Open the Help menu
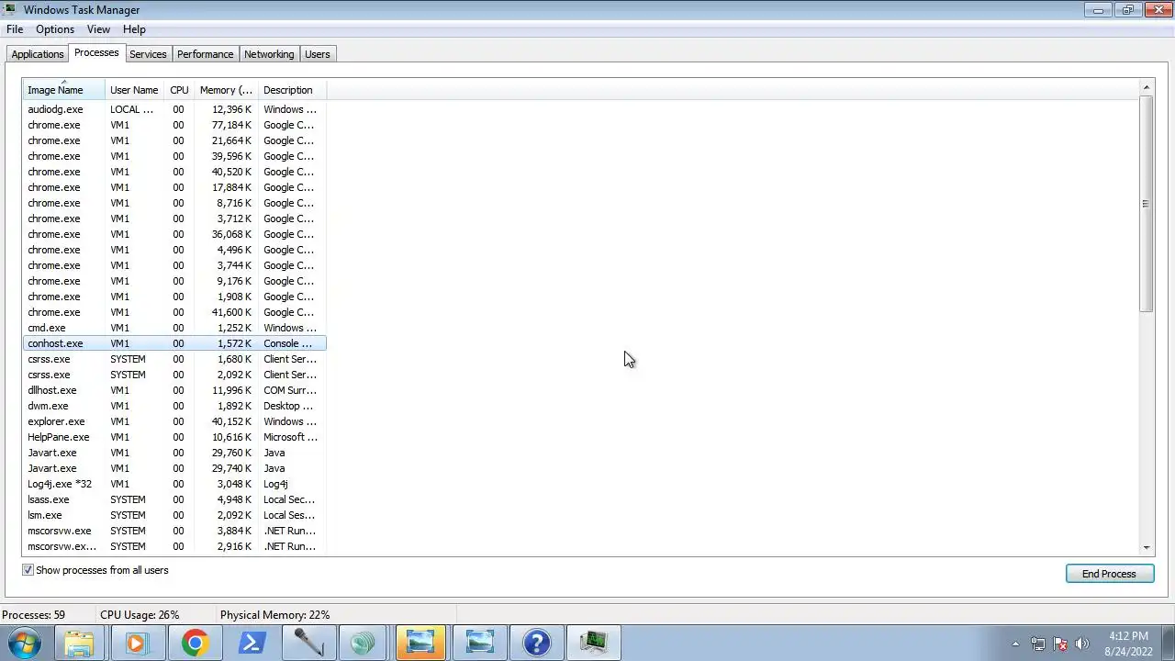This screenshot has width=1175, height=661. coord(134,29)
